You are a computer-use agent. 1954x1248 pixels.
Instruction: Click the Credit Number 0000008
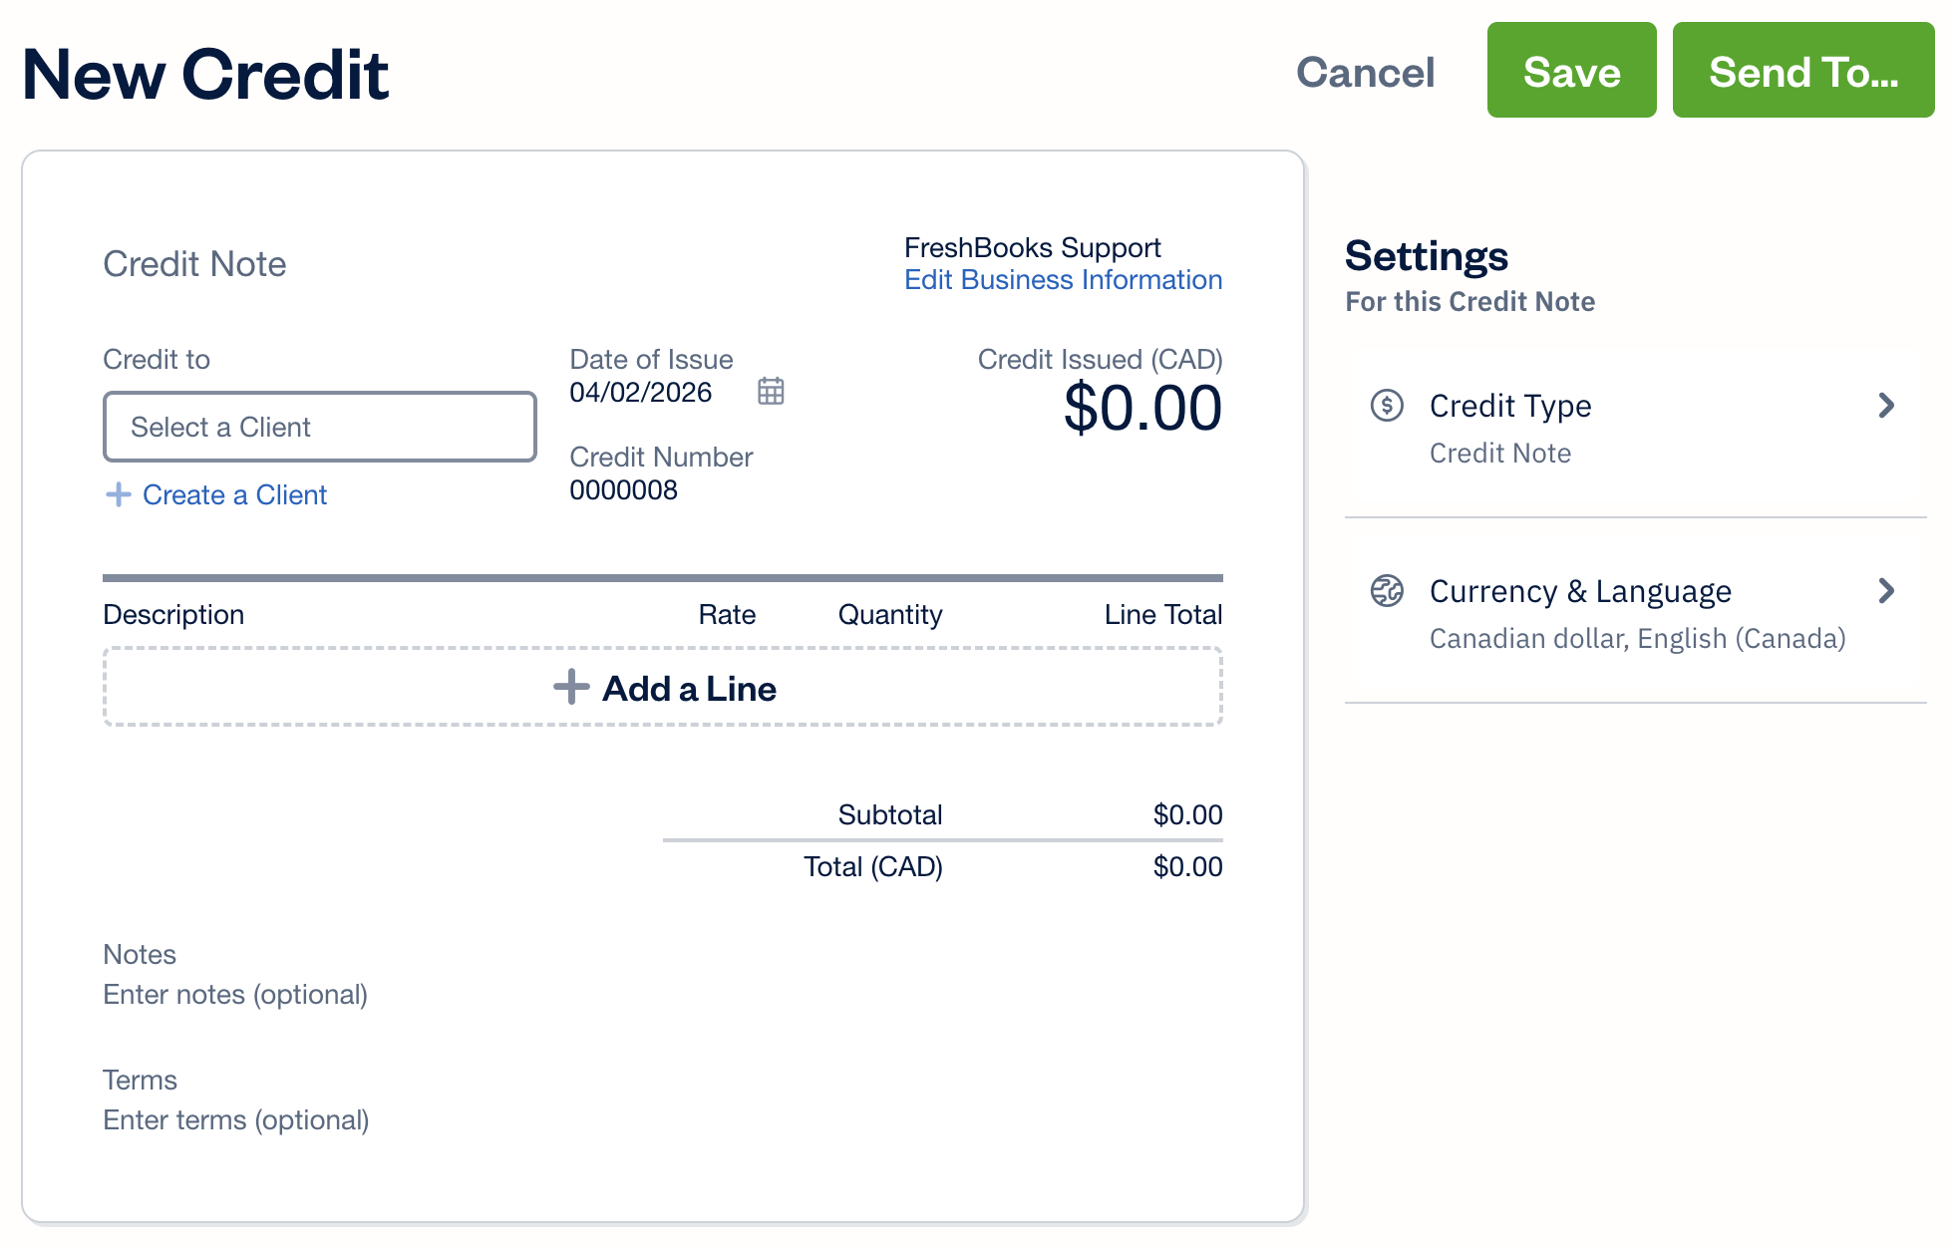coord(624,489)
